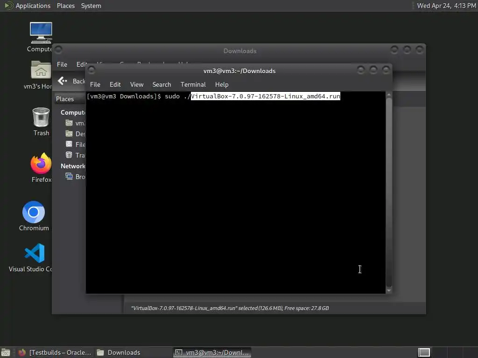Switch to Testbuilds Oracle Firefox taskbar item

tap(55, 352)
